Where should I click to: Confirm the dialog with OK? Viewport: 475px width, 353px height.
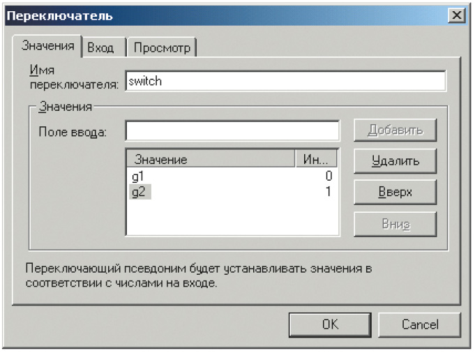(x=330, y=325)
